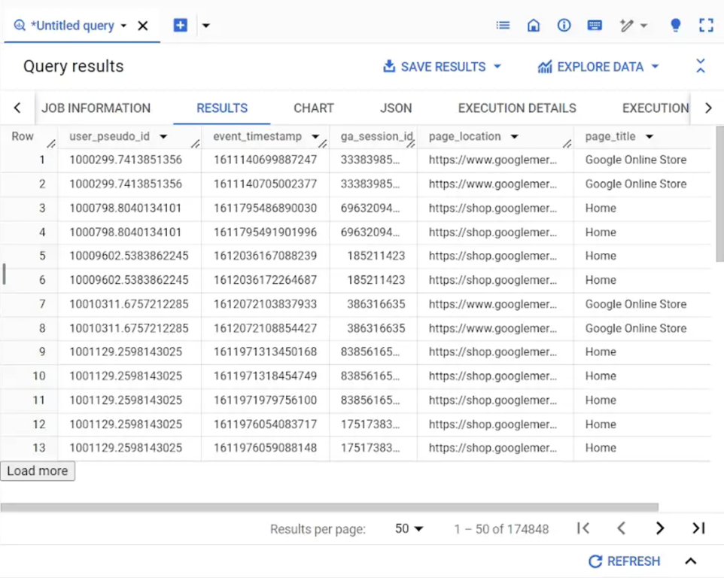Open the keyboard shortcuts icon
Image resolution: width=724 pixels, height=578 pixels.
595,25
